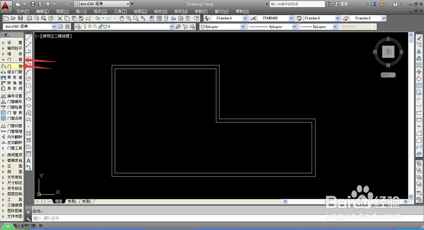Click the [二维线框] visual style label

[x=62, y=36]
